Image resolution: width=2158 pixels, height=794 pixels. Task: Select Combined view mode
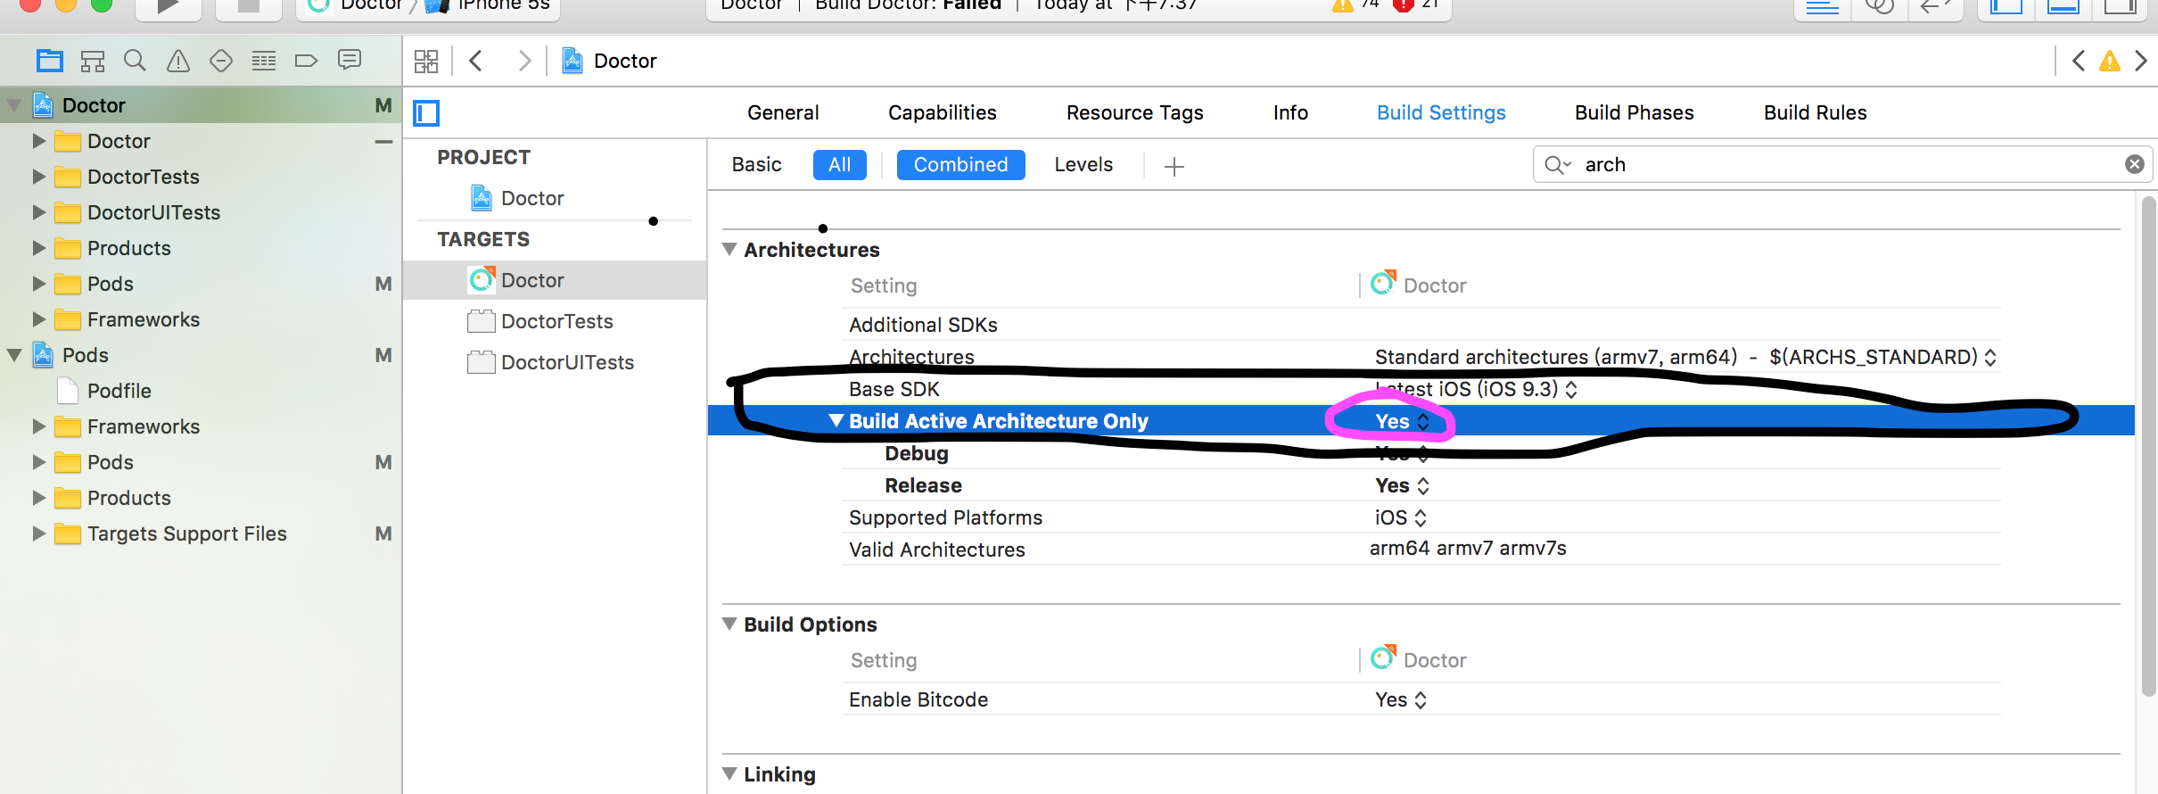click(961, 165)
